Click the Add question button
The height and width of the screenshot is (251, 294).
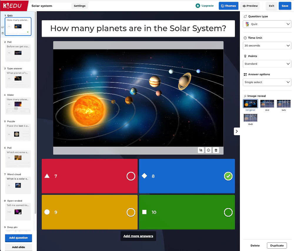18,238
